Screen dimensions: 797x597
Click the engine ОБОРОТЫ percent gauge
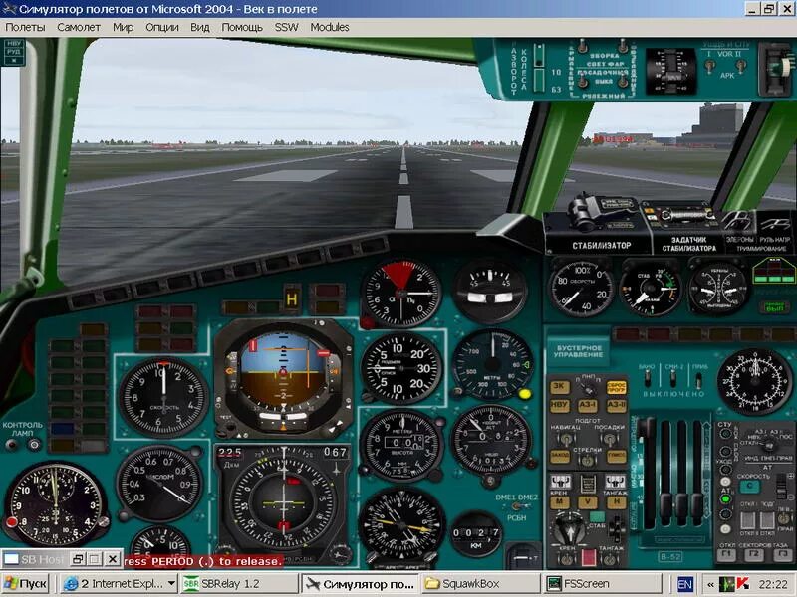(x=581, y=288)
